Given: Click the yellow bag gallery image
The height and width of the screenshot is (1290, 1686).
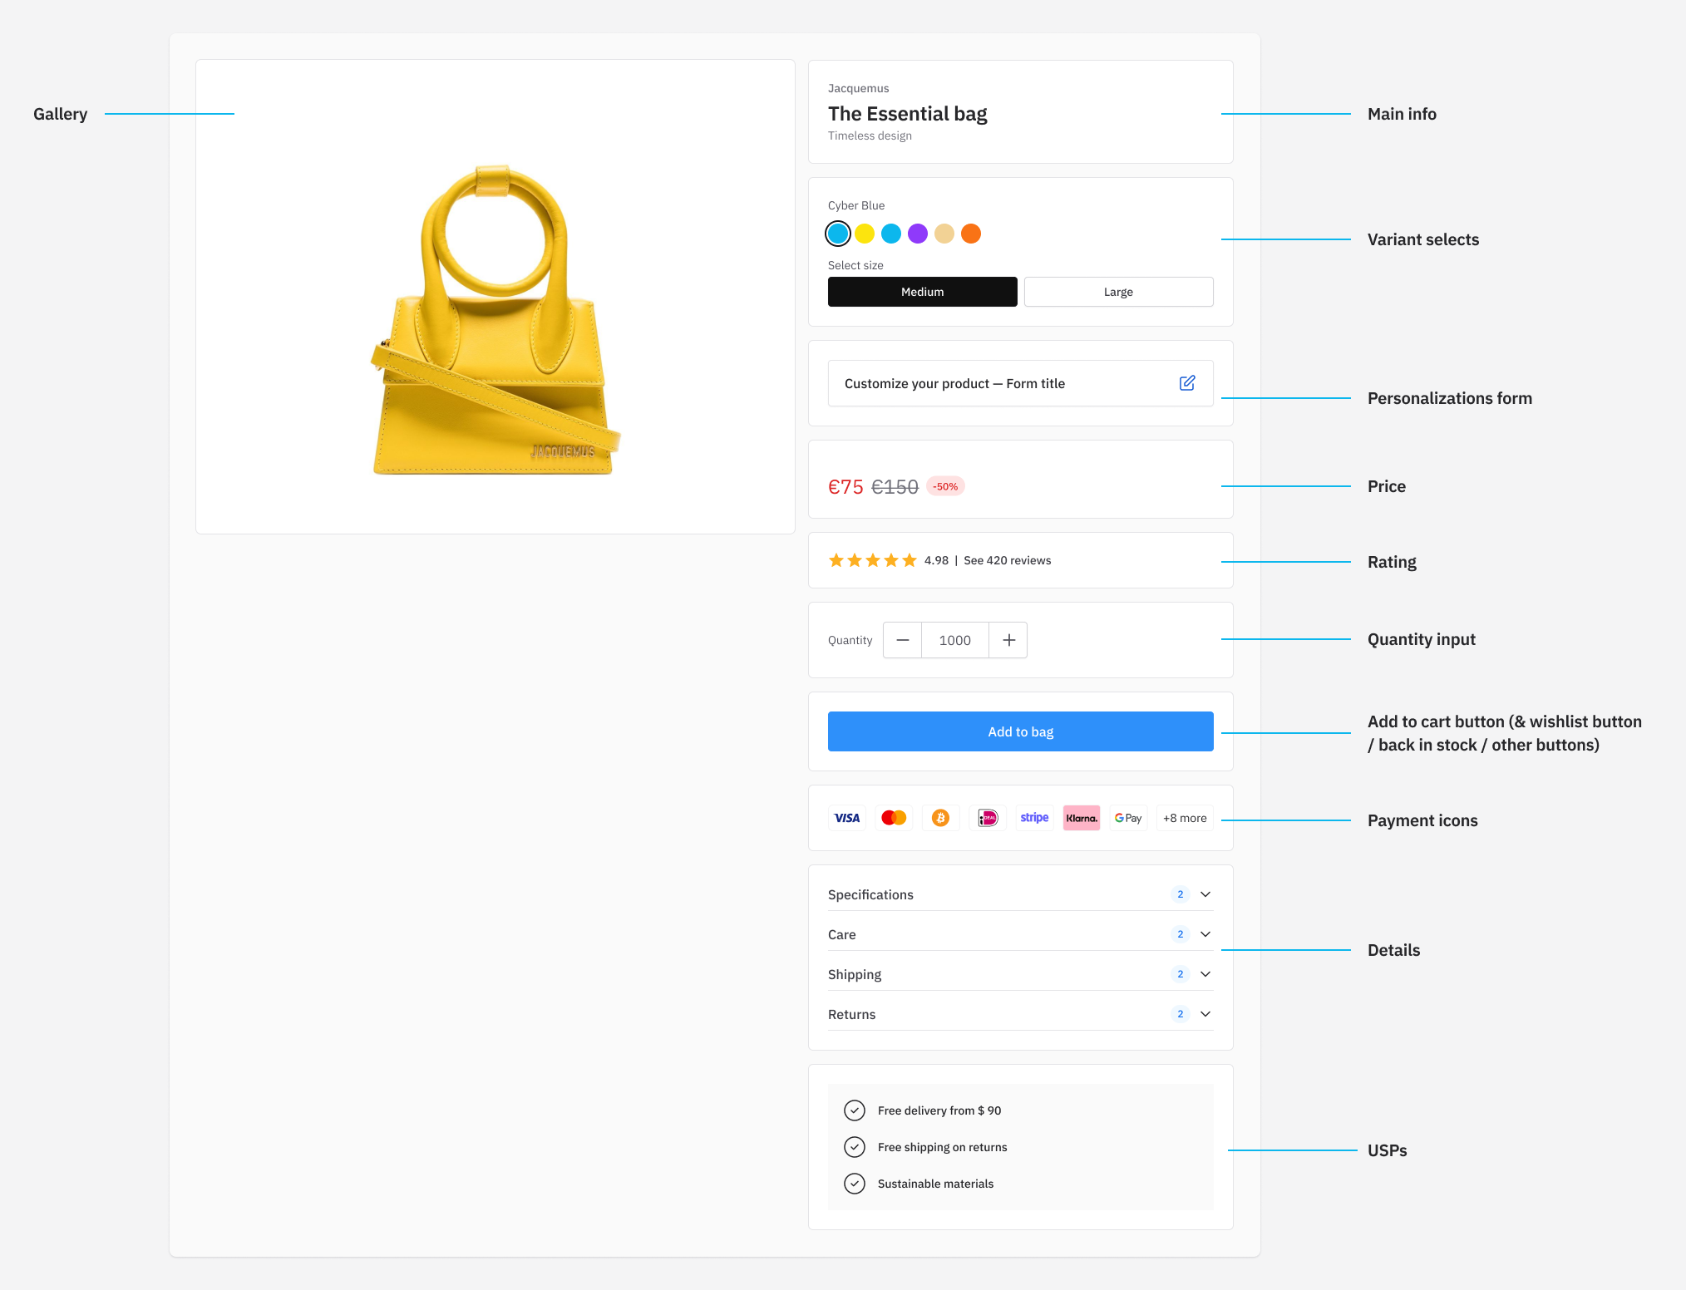Looking at the screenshot, I should coord(495,320).
